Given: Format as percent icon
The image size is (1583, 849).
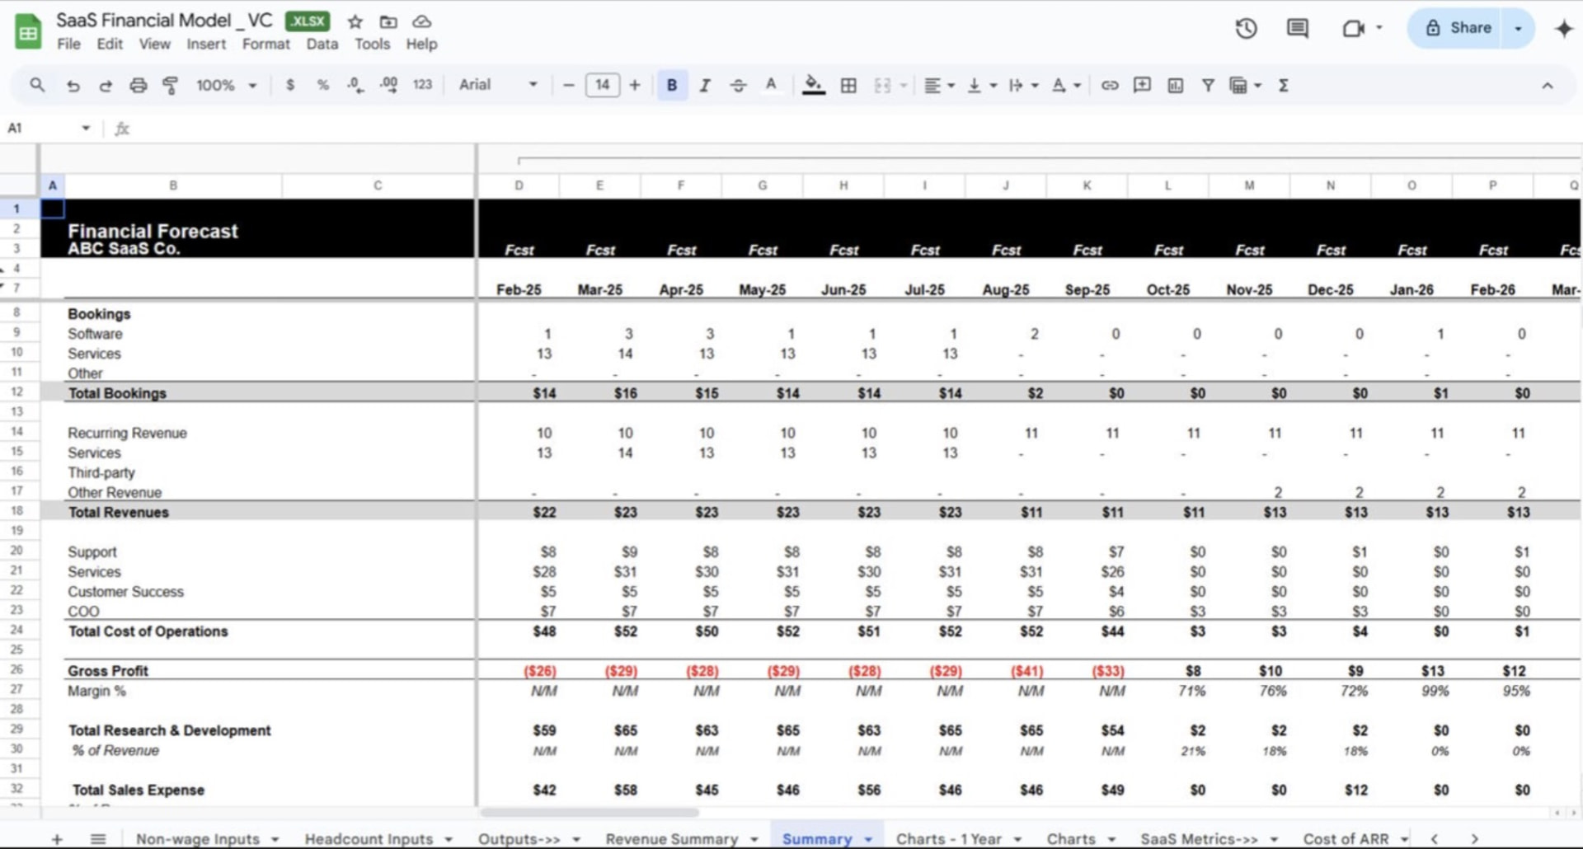Looking at the screenshot, I should coord(322,85).
